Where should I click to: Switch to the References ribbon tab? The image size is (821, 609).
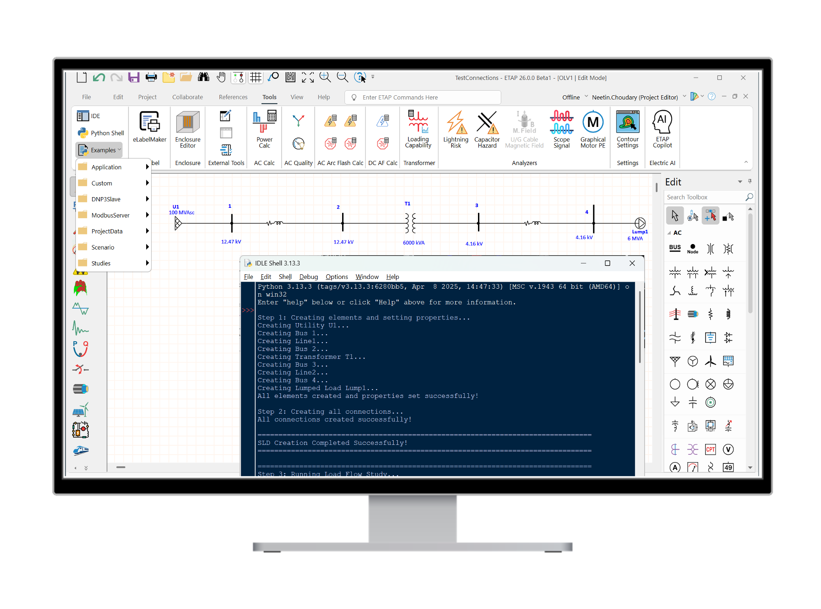233,97
